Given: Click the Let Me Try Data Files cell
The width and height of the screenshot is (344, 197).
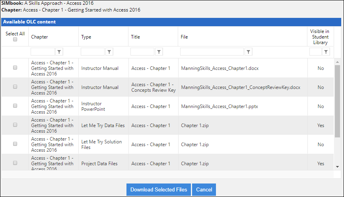Looking at the screenshot, I should [103, 126].
